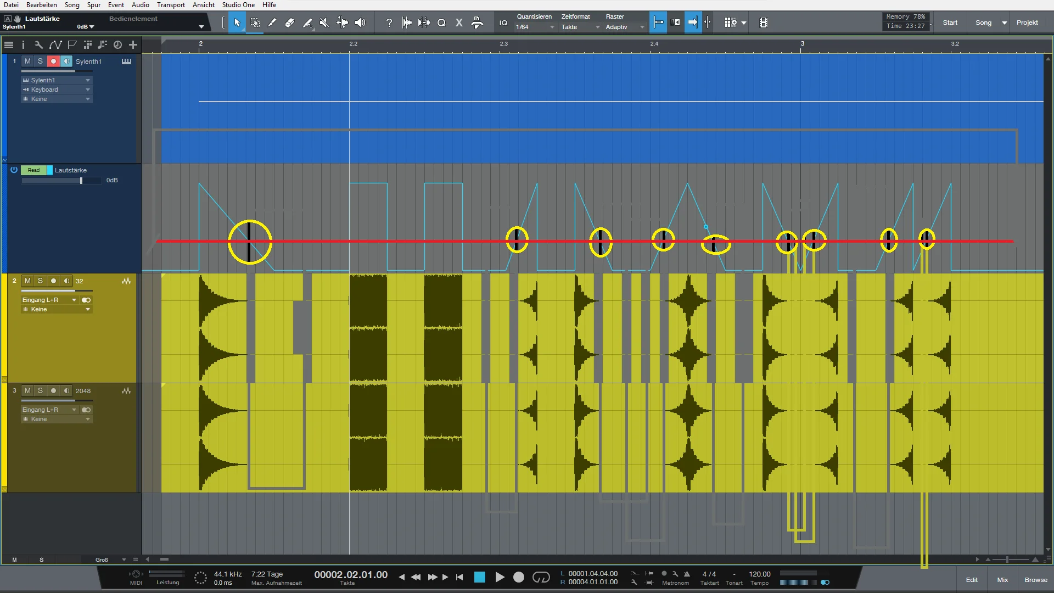Open Raster Adaptiv dropdown
Screen dimensions: 1054x593
pyautogui.click(x=625, y=27)
